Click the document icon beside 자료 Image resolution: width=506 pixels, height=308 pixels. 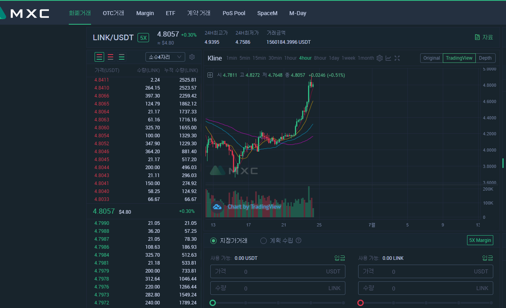click(x=477, y=37)
